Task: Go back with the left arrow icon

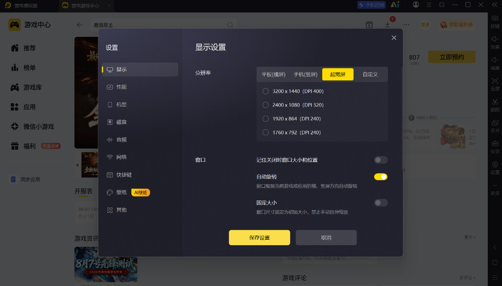Action: coord(80,25)
